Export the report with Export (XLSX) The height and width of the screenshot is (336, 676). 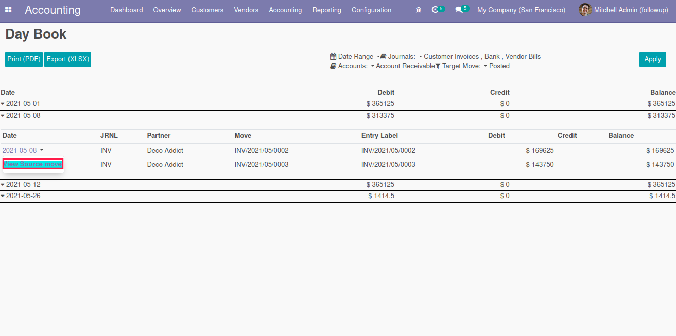68,59
